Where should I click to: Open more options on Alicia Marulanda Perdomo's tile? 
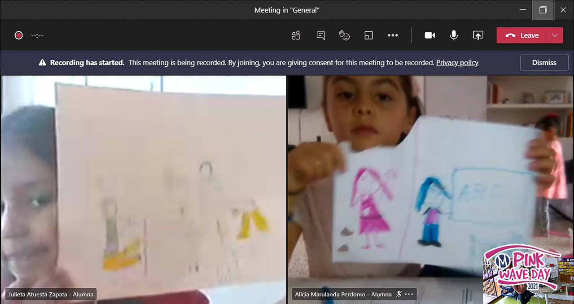(x=409, y=295)
